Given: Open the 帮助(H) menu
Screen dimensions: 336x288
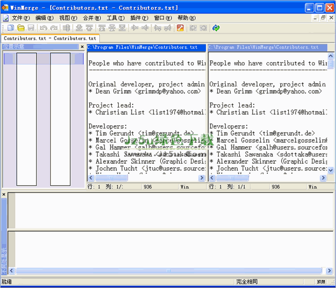Looking at the screenshot, I should [186, 18].
